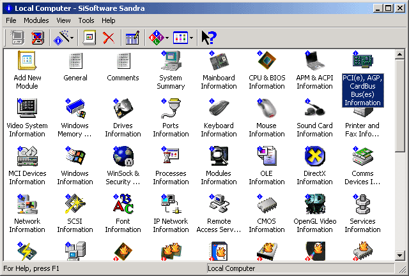The image size is (409, 276).
Task: Select Font Information module
Action: click(123, 204)
